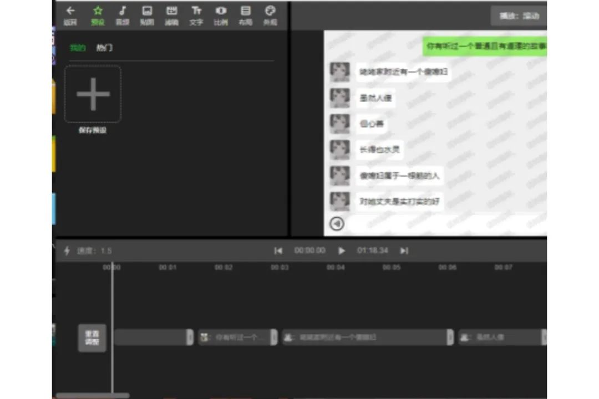Click the back arrow icon (返回)
599x399 pixels.
70,11
